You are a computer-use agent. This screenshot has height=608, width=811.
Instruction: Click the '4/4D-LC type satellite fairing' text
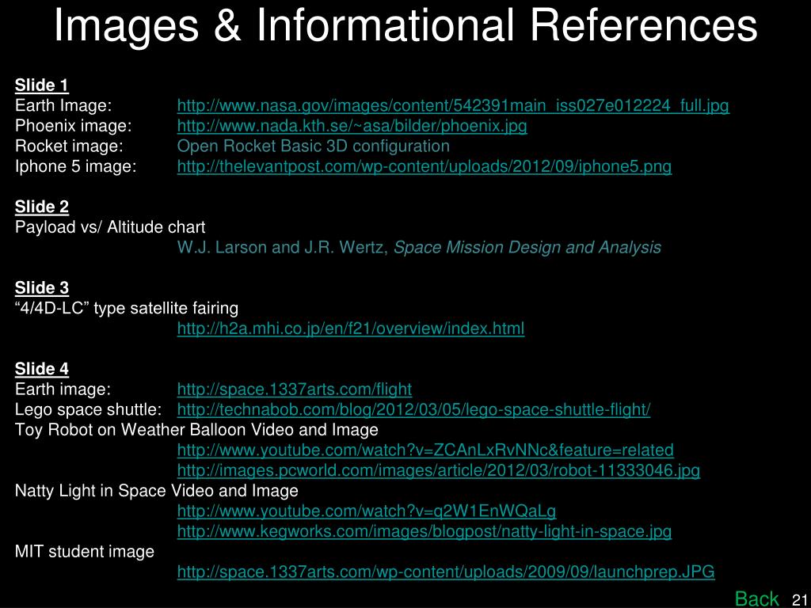coord(127,308)
